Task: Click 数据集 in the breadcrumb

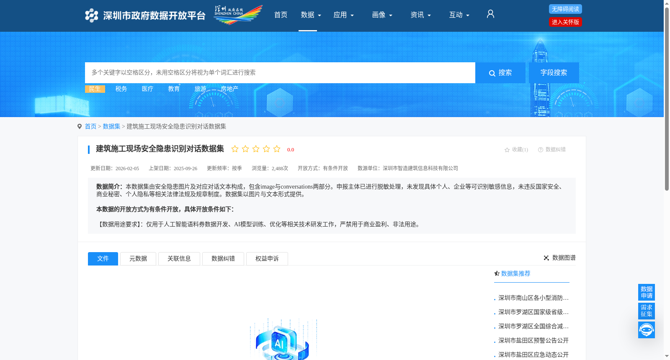Action: 112,126
